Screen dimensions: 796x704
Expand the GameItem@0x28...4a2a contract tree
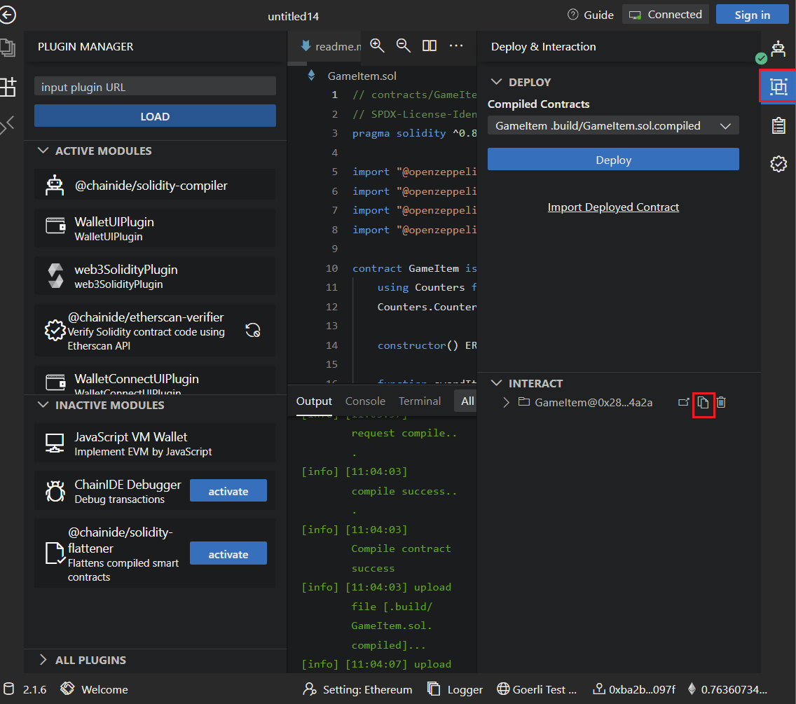(x=506, y=402)
